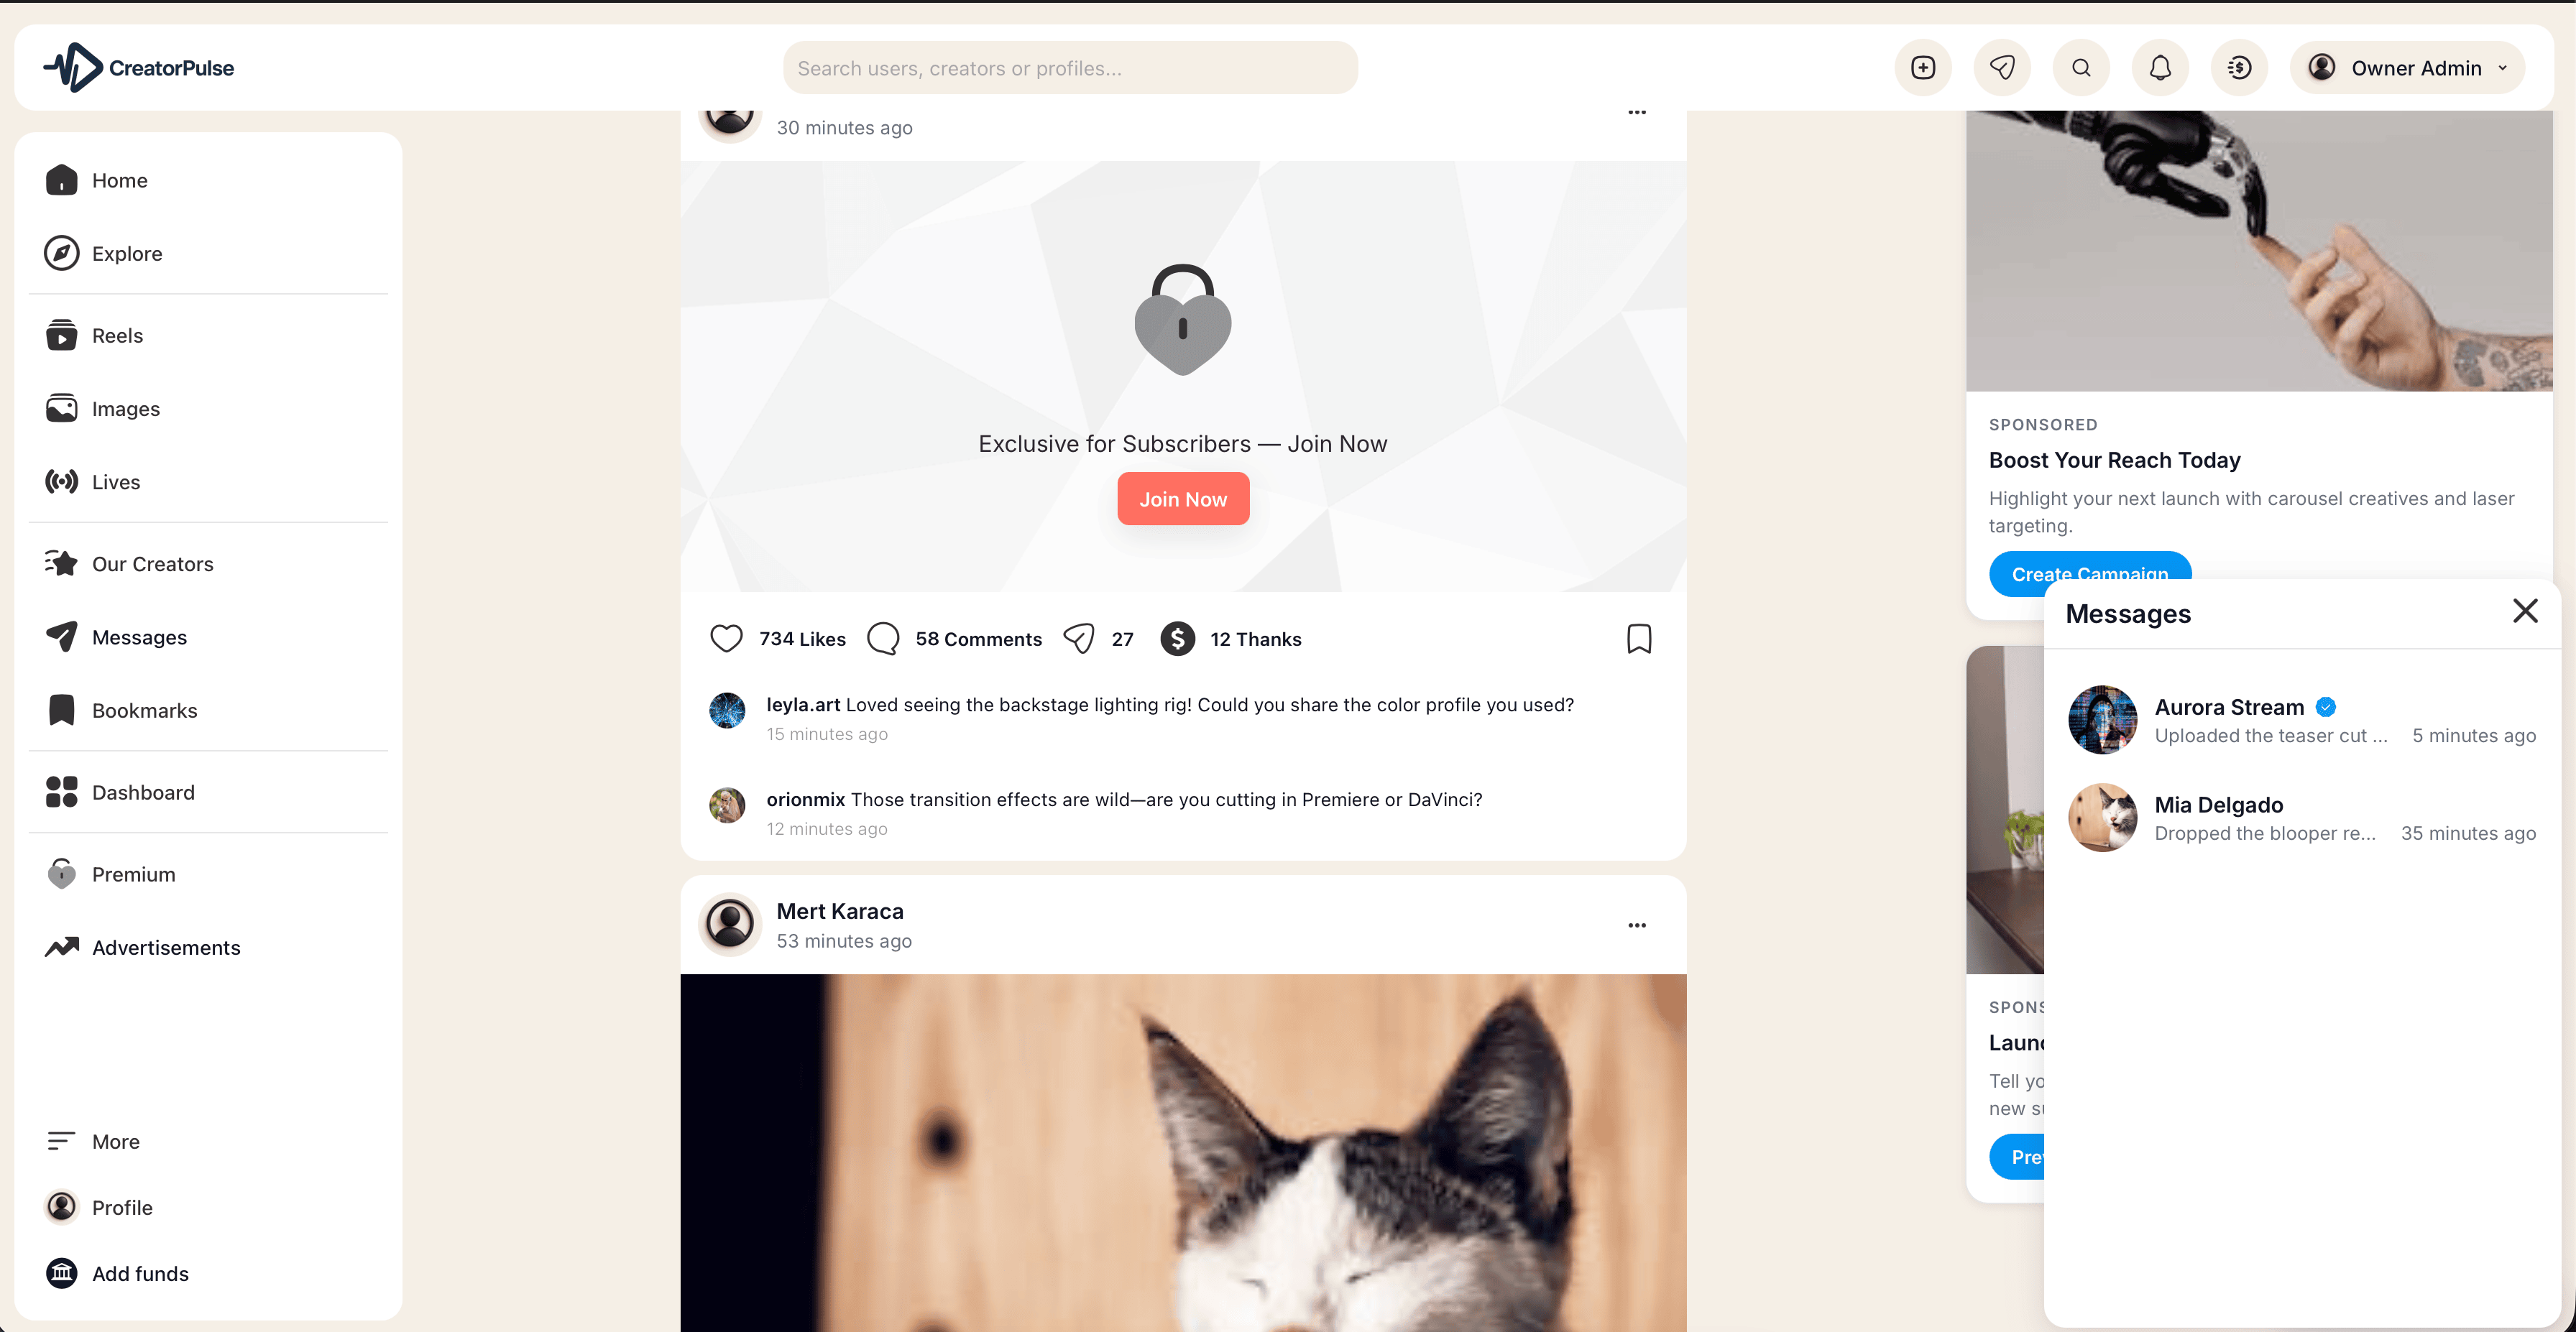Open comments via 58 Comments bubble
Screen dimensions: 2576x1332
pos(883,639)
